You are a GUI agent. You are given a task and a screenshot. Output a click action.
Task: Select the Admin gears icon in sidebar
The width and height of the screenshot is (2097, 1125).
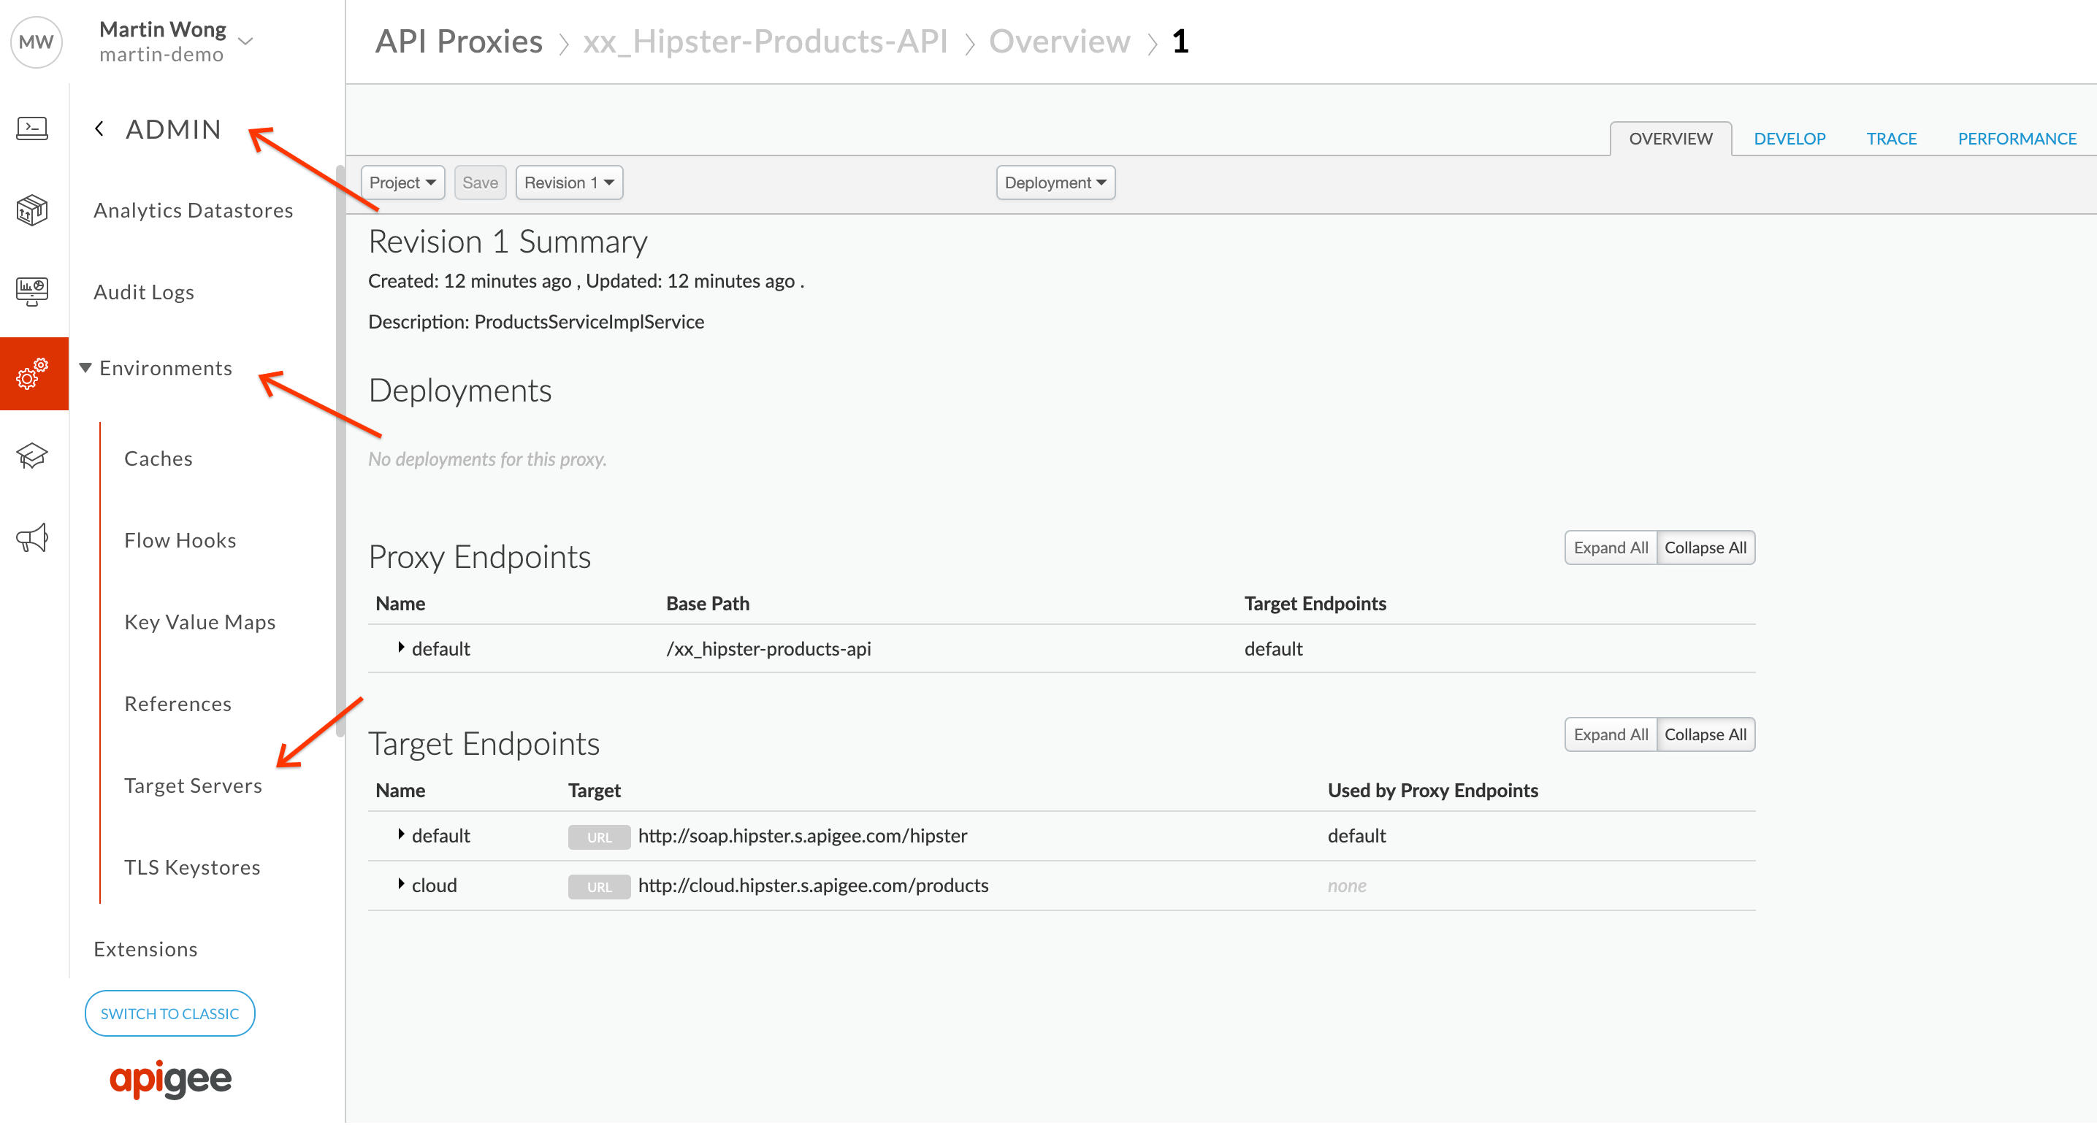click(34, 373)
